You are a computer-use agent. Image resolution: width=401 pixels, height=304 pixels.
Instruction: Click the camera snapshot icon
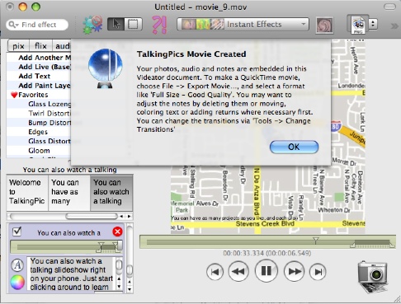pos(373,276)
